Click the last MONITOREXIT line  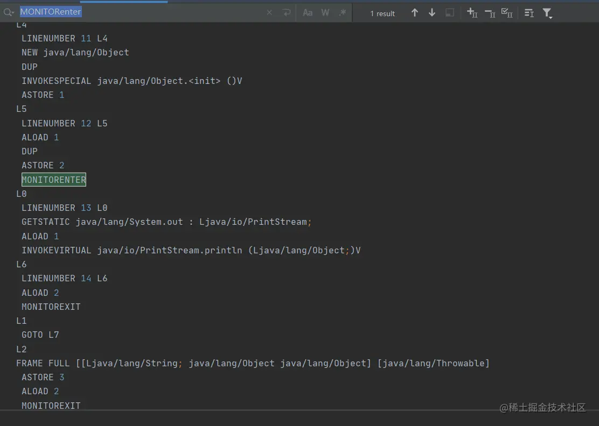(51, 406)
